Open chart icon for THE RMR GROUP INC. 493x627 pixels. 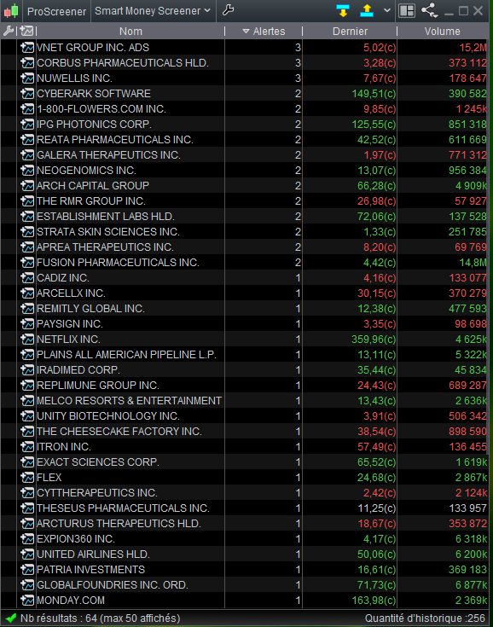click(27, 201)
